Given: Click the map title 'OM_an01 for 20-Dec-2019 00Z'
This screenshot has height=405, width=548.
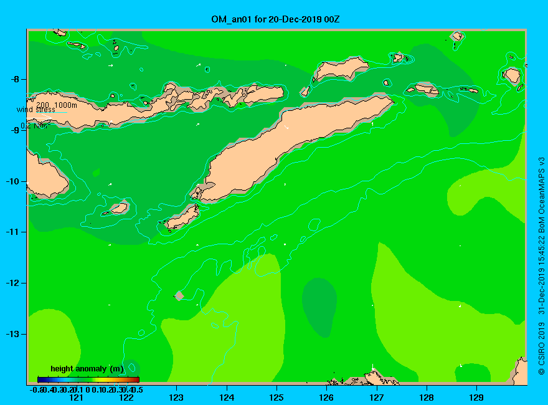Looking at the screenshot, I should pyautogui.click(x=275, y=19).
